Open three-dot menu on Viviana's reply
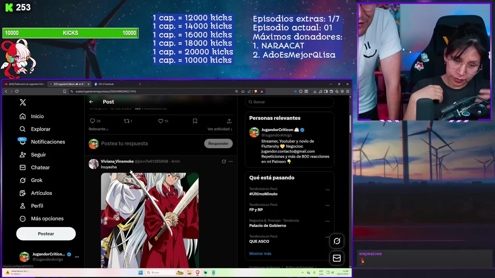Image resolution: width=495 pixels, height=278 pixels. 230,161
